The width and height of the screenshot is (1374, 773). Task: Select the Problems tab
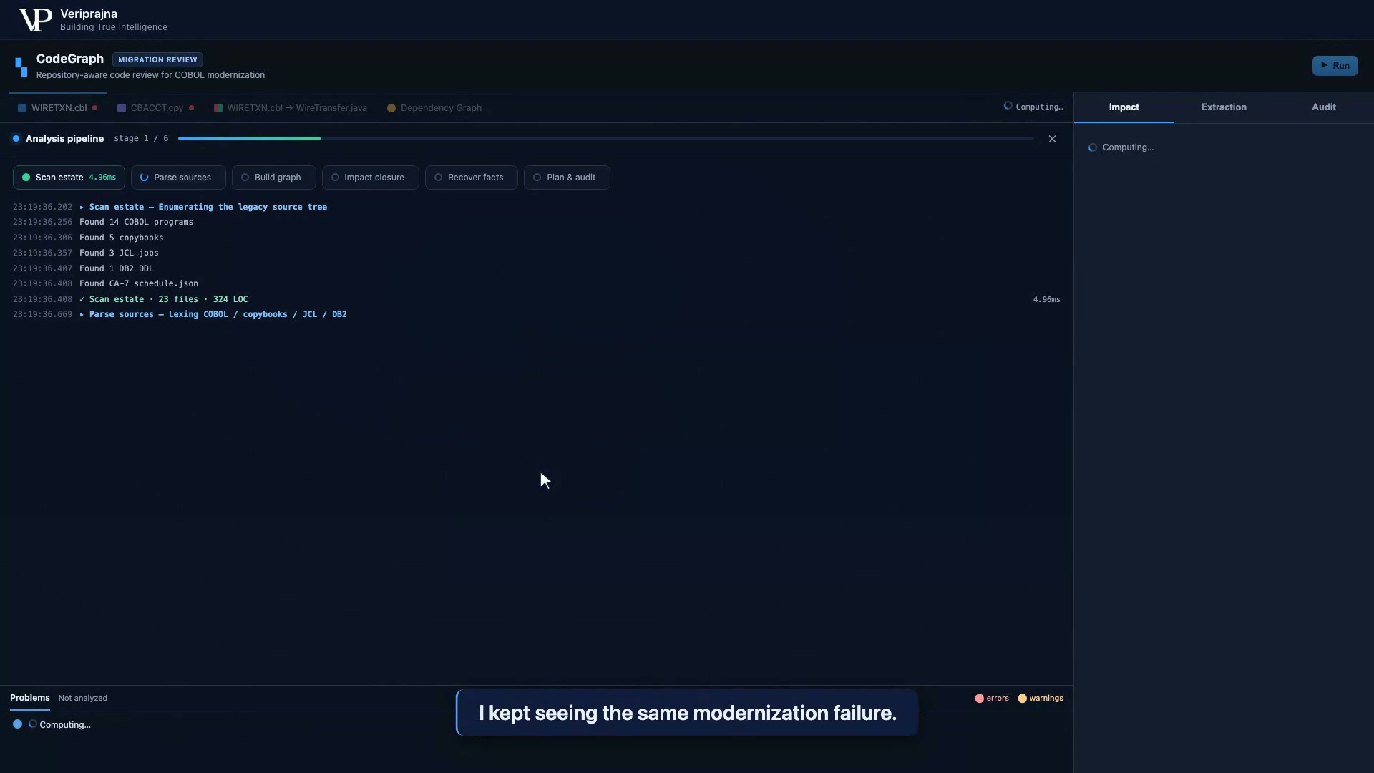[30, 698]
